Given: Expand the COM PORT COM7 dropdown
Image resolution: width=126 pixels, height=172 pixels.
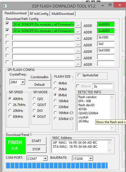Looking at the screenshot, I should click(45, 159).
